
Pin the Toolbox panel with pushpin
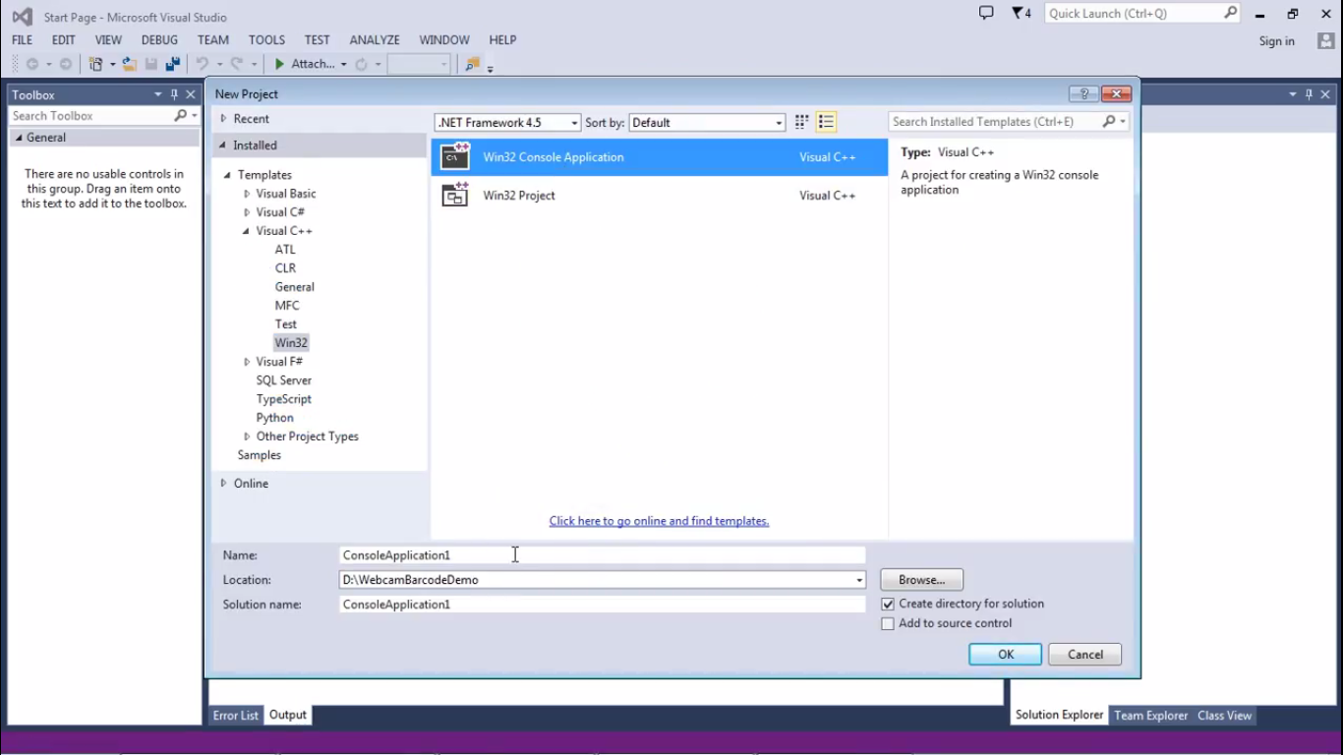pos(174,94)
